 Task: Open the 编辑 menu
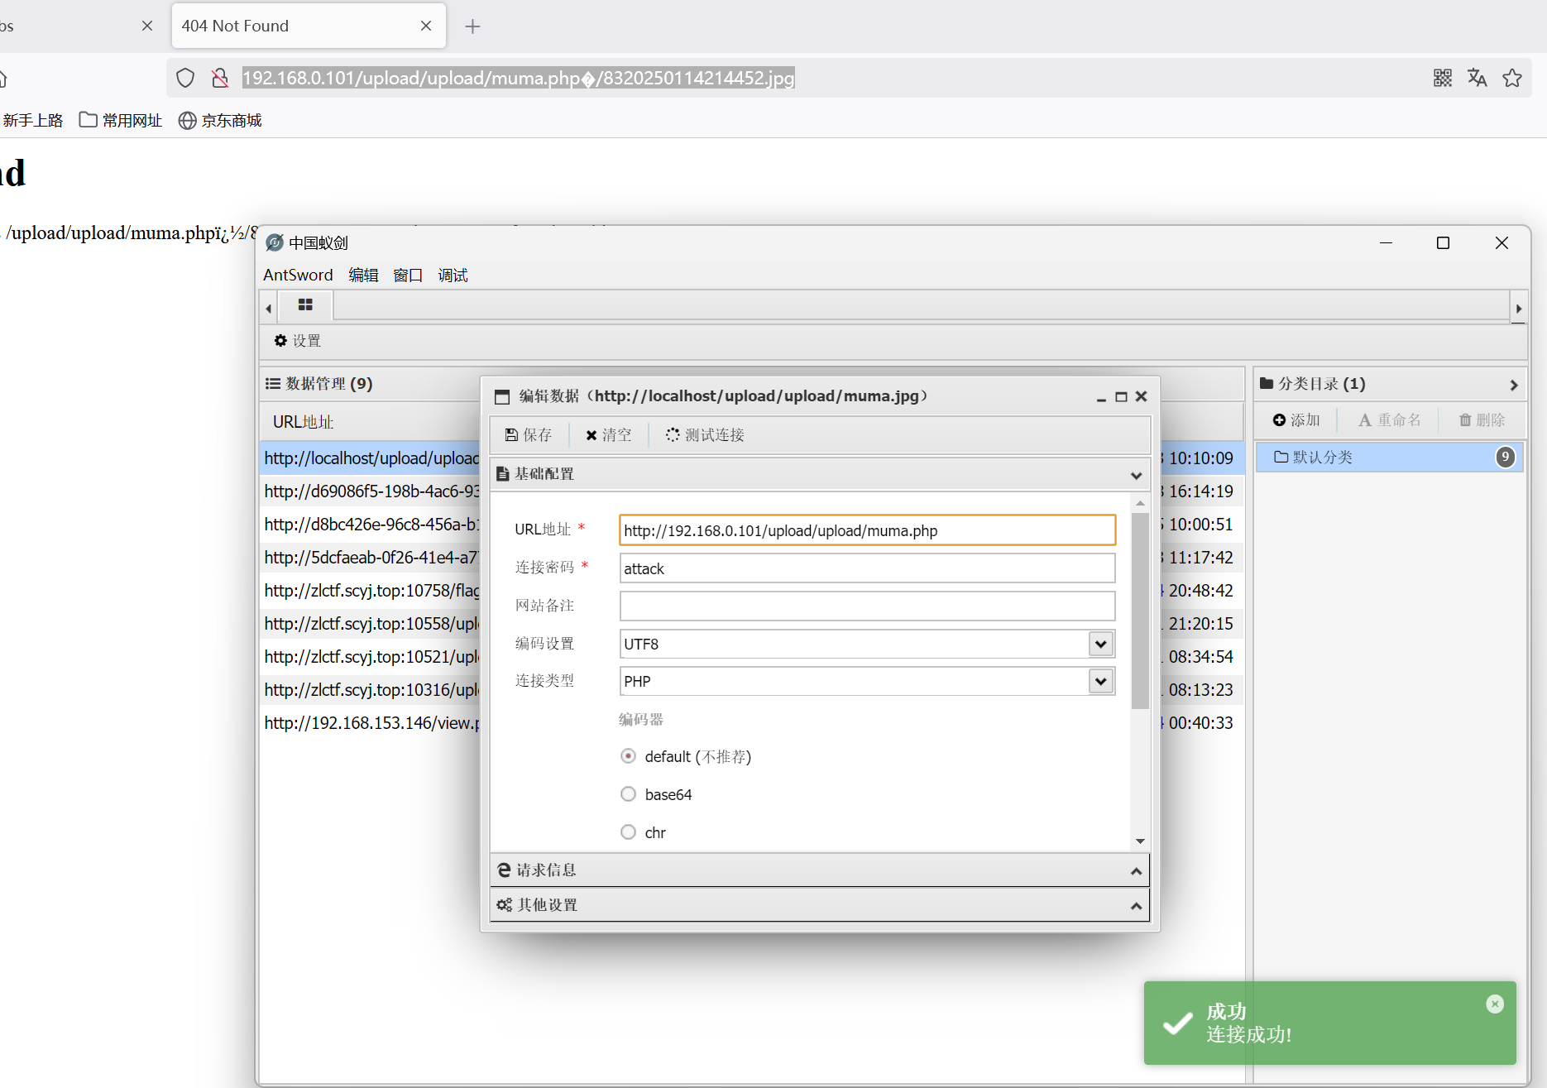click(363, 275)
